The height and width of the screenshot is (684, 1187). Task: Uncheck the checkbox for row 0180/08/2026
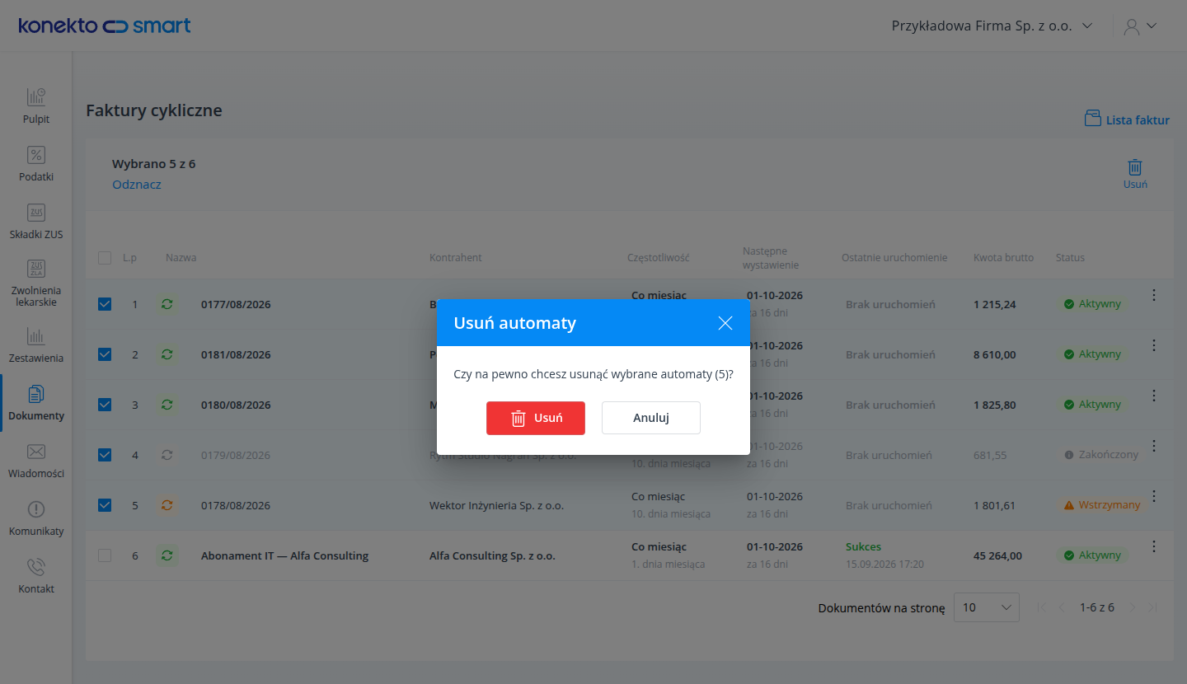(105, 405)
